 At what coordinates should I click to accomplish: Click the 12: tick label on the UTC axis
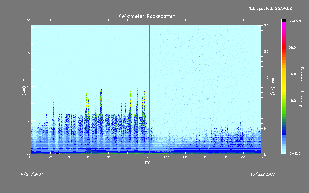(x=147, y=157)
